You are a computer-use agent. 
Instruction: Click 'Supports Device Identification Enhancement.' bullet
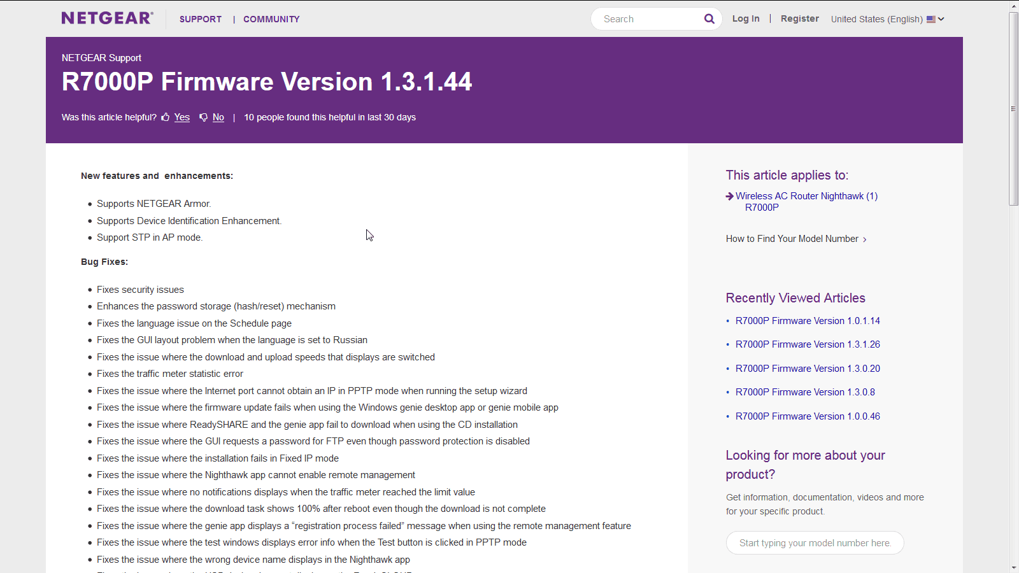[x=189, y=221]
